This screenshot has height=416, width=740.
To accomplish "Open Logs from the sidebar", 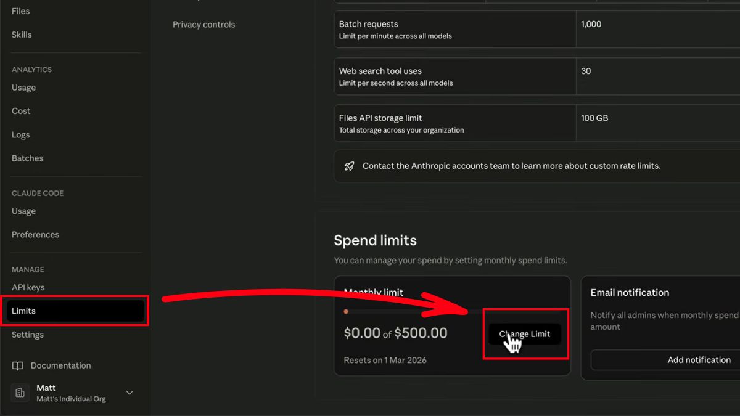I will point(20,135).
